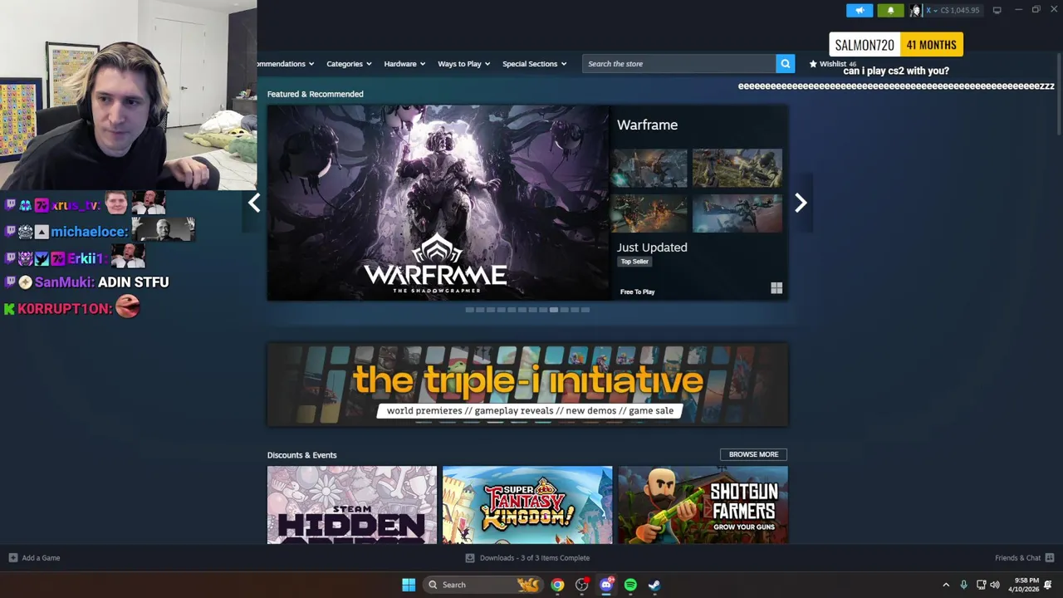Click in the Search the store field

[679, 64]
